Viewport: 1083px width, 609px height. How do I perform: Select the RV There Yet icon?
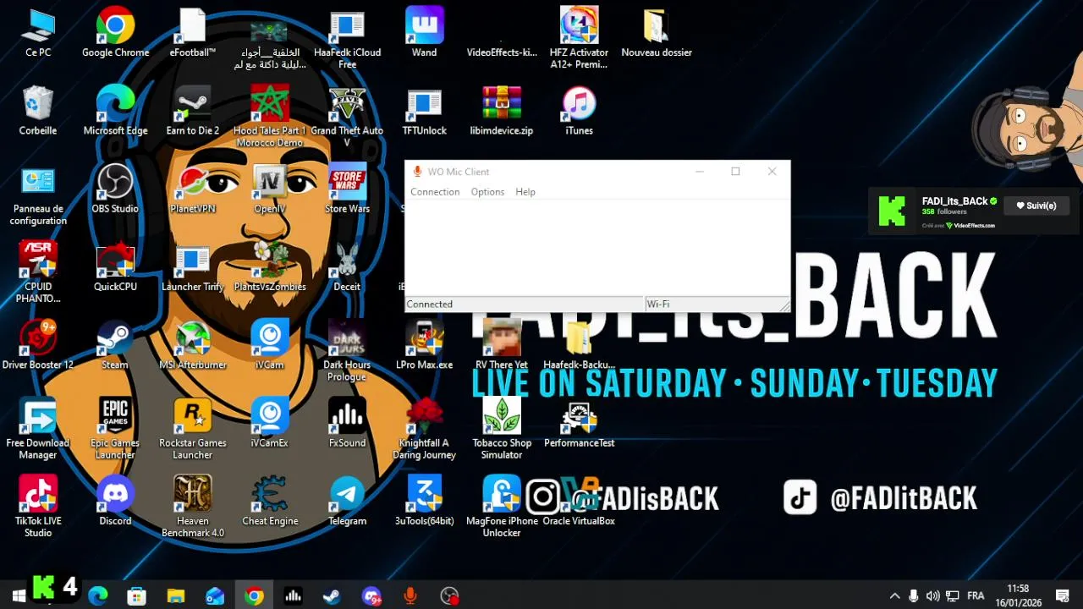point(502,345)
